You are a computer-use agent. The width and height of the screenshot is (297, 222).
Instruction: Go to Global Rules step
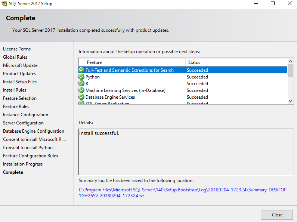click(15, 57)
